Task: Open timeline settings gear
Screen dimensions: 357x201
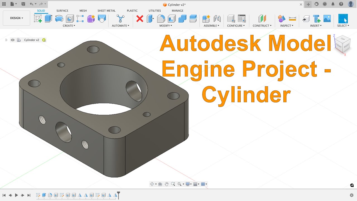Action: pos(352,195)
